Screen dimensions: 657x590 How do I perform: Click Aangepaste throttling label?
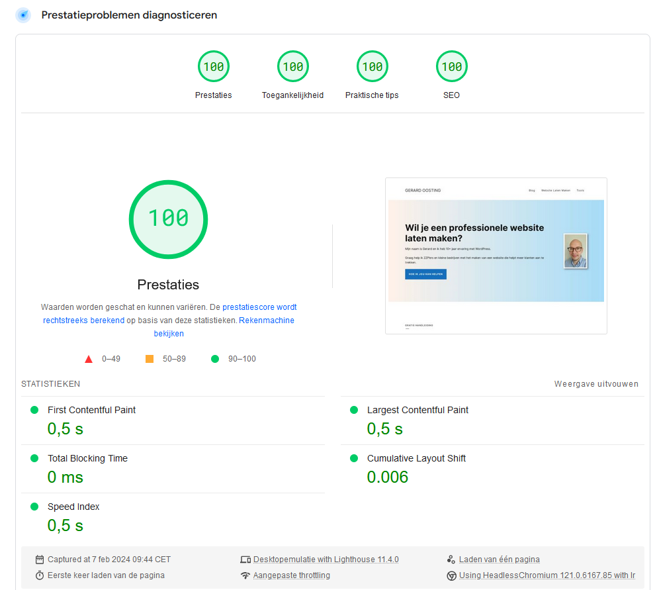(x=291, y=575)
